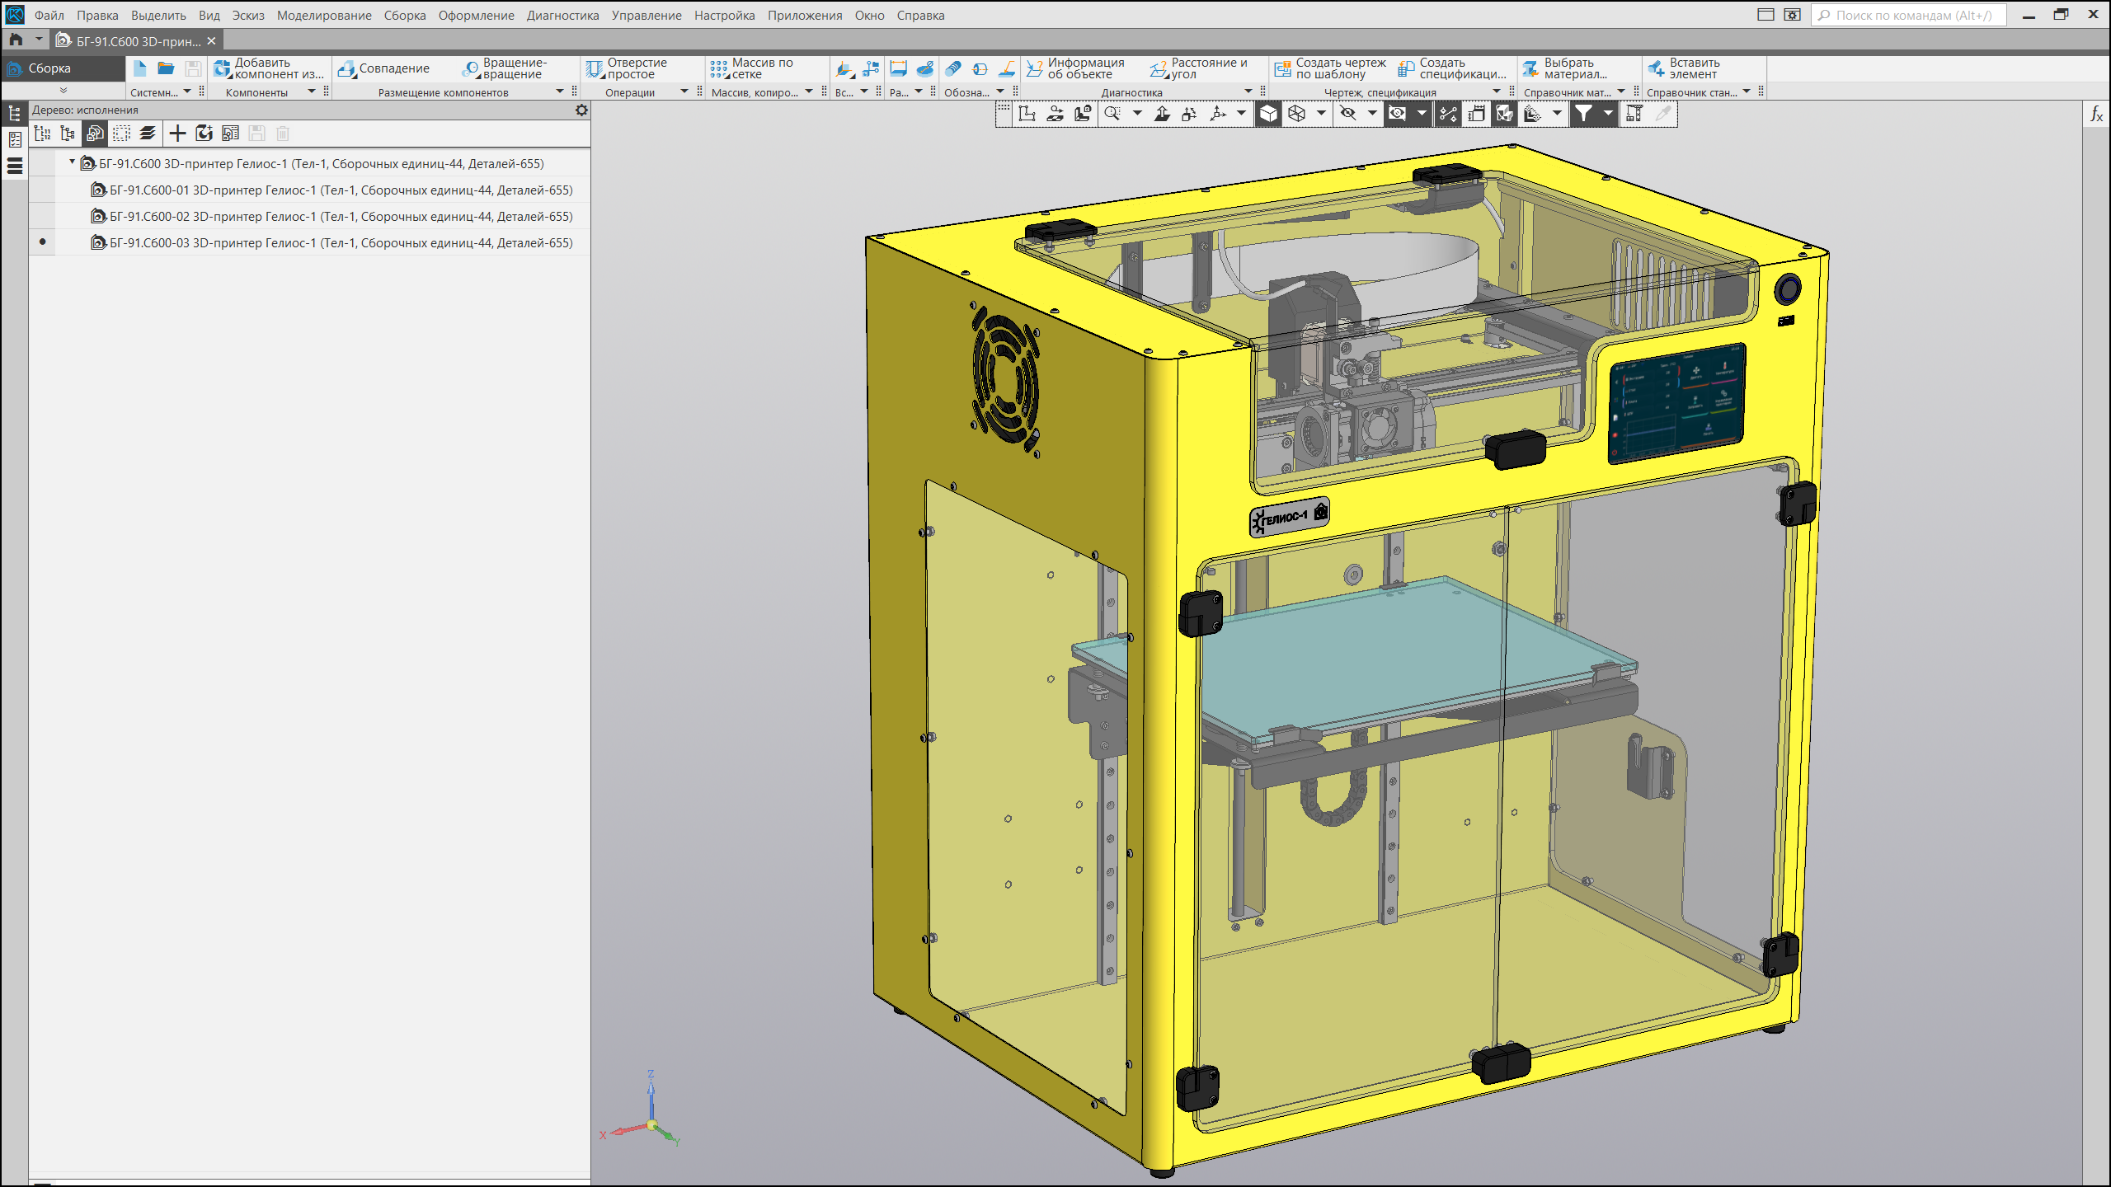Open the Сборка menu in the menu bar

[x=404, y=15]
